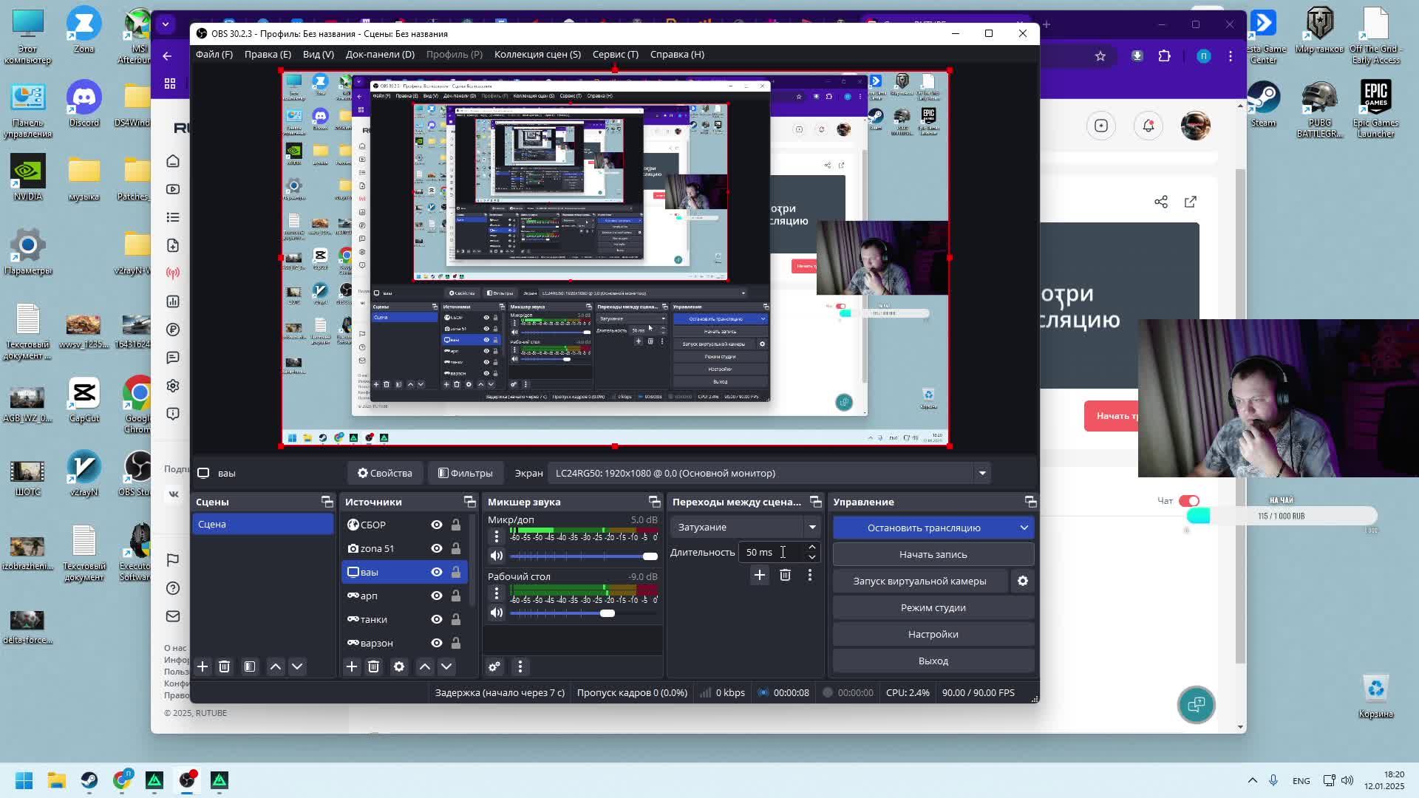Open source properties gear in Sources panel

[x=399, y=666]
